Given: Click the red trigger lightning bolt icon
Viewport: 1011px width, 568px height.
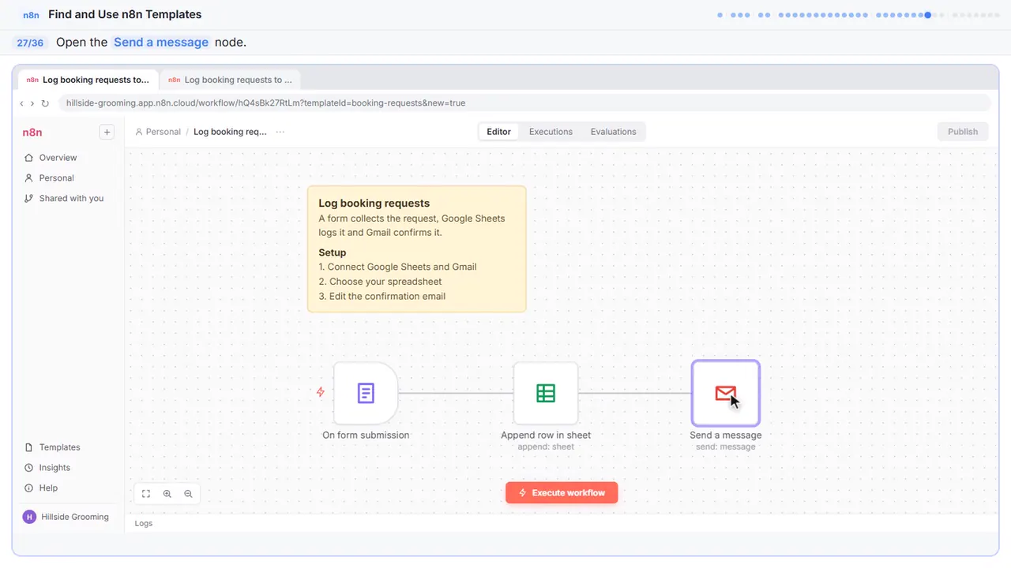Looking at the screenshot, I should 321,392.
